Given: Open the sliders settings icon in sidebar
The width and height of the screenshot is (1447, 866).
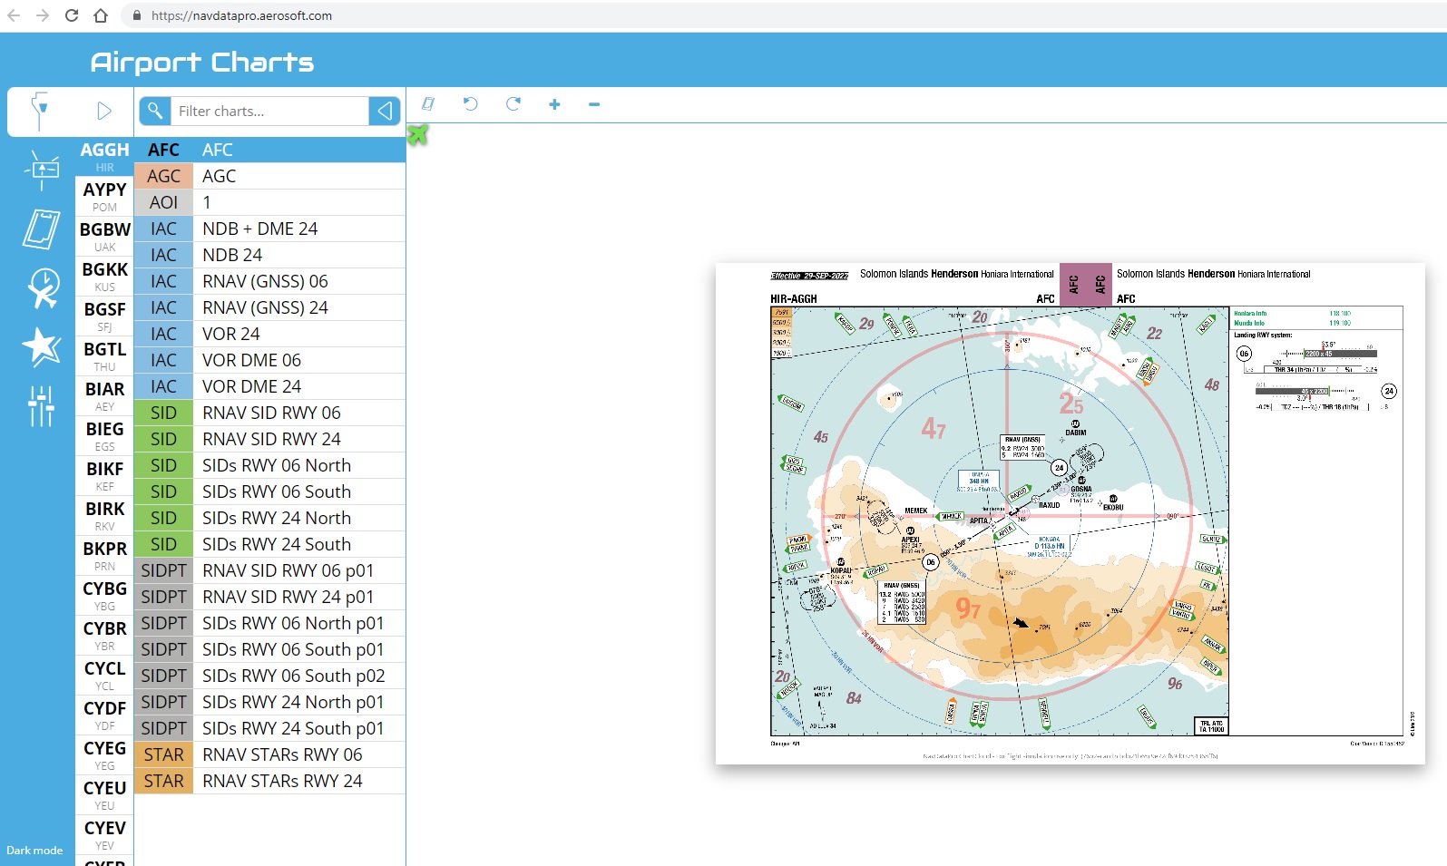Looking at the screenshot, I should [x=41, y=405].
